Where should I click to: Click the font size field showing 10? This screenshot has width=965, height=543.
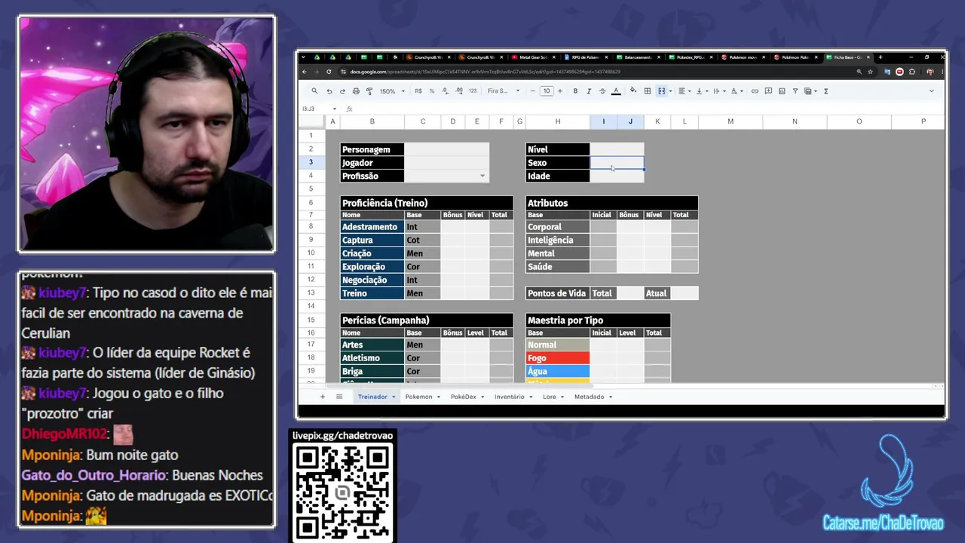(547, 91)
